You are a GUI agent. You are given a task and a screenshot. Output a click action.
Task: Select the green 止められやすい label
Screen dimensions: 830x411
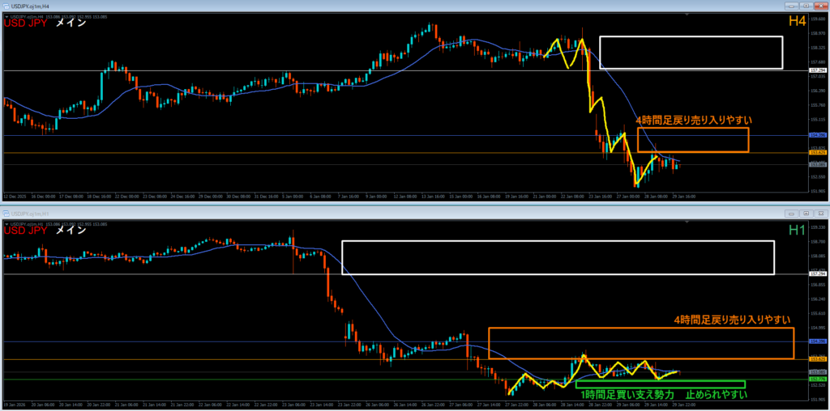click(717, 395)
